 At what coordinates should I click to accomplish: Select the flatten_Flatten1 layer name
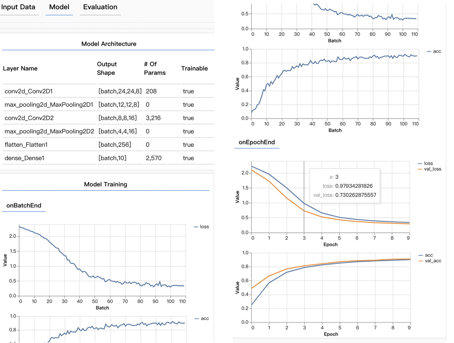point(26,145)
